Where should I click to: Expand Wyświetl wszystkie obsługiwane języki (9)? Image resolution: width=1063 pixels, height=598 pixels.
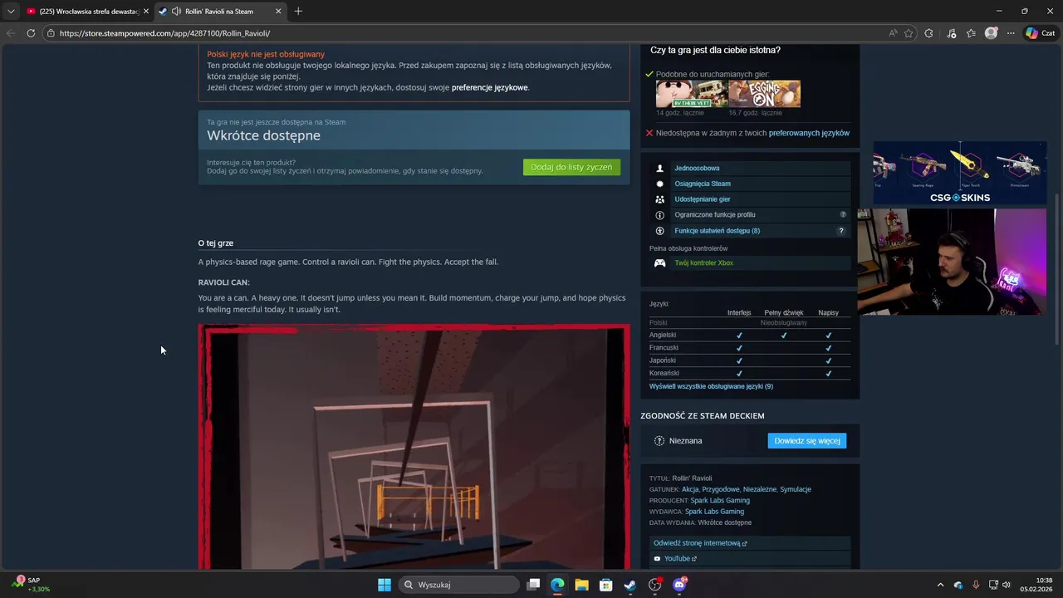click(x=711, y=386)
